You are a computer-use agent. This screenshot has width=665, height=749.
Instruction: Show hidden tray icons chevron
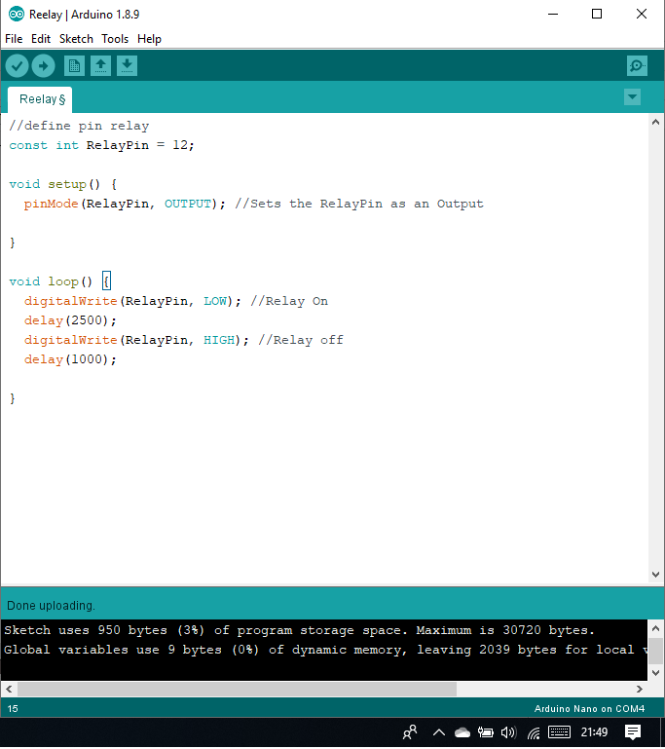(x=439, y=732)
